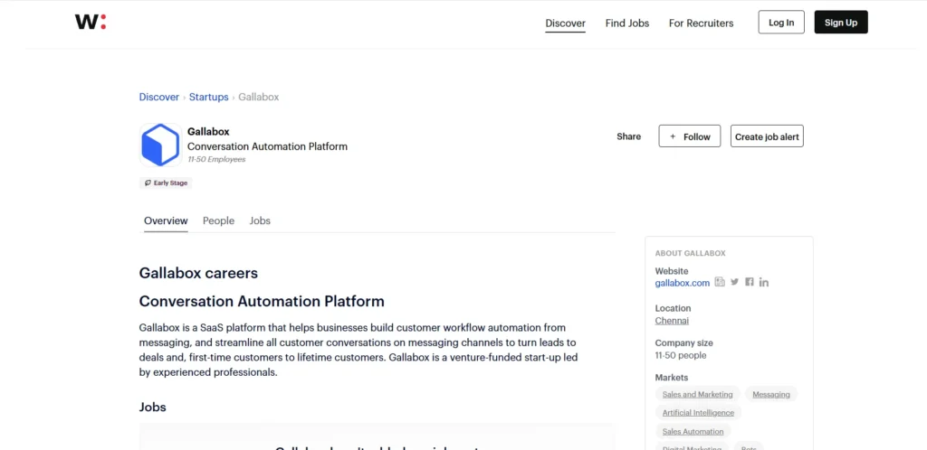
Task: Open the Gallabox LinkedIn icon
Action: [x=764, y=283]
